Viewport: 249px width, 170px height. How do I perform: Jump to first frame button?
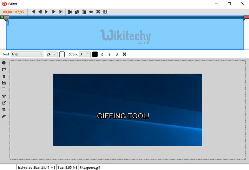point(33,12)
